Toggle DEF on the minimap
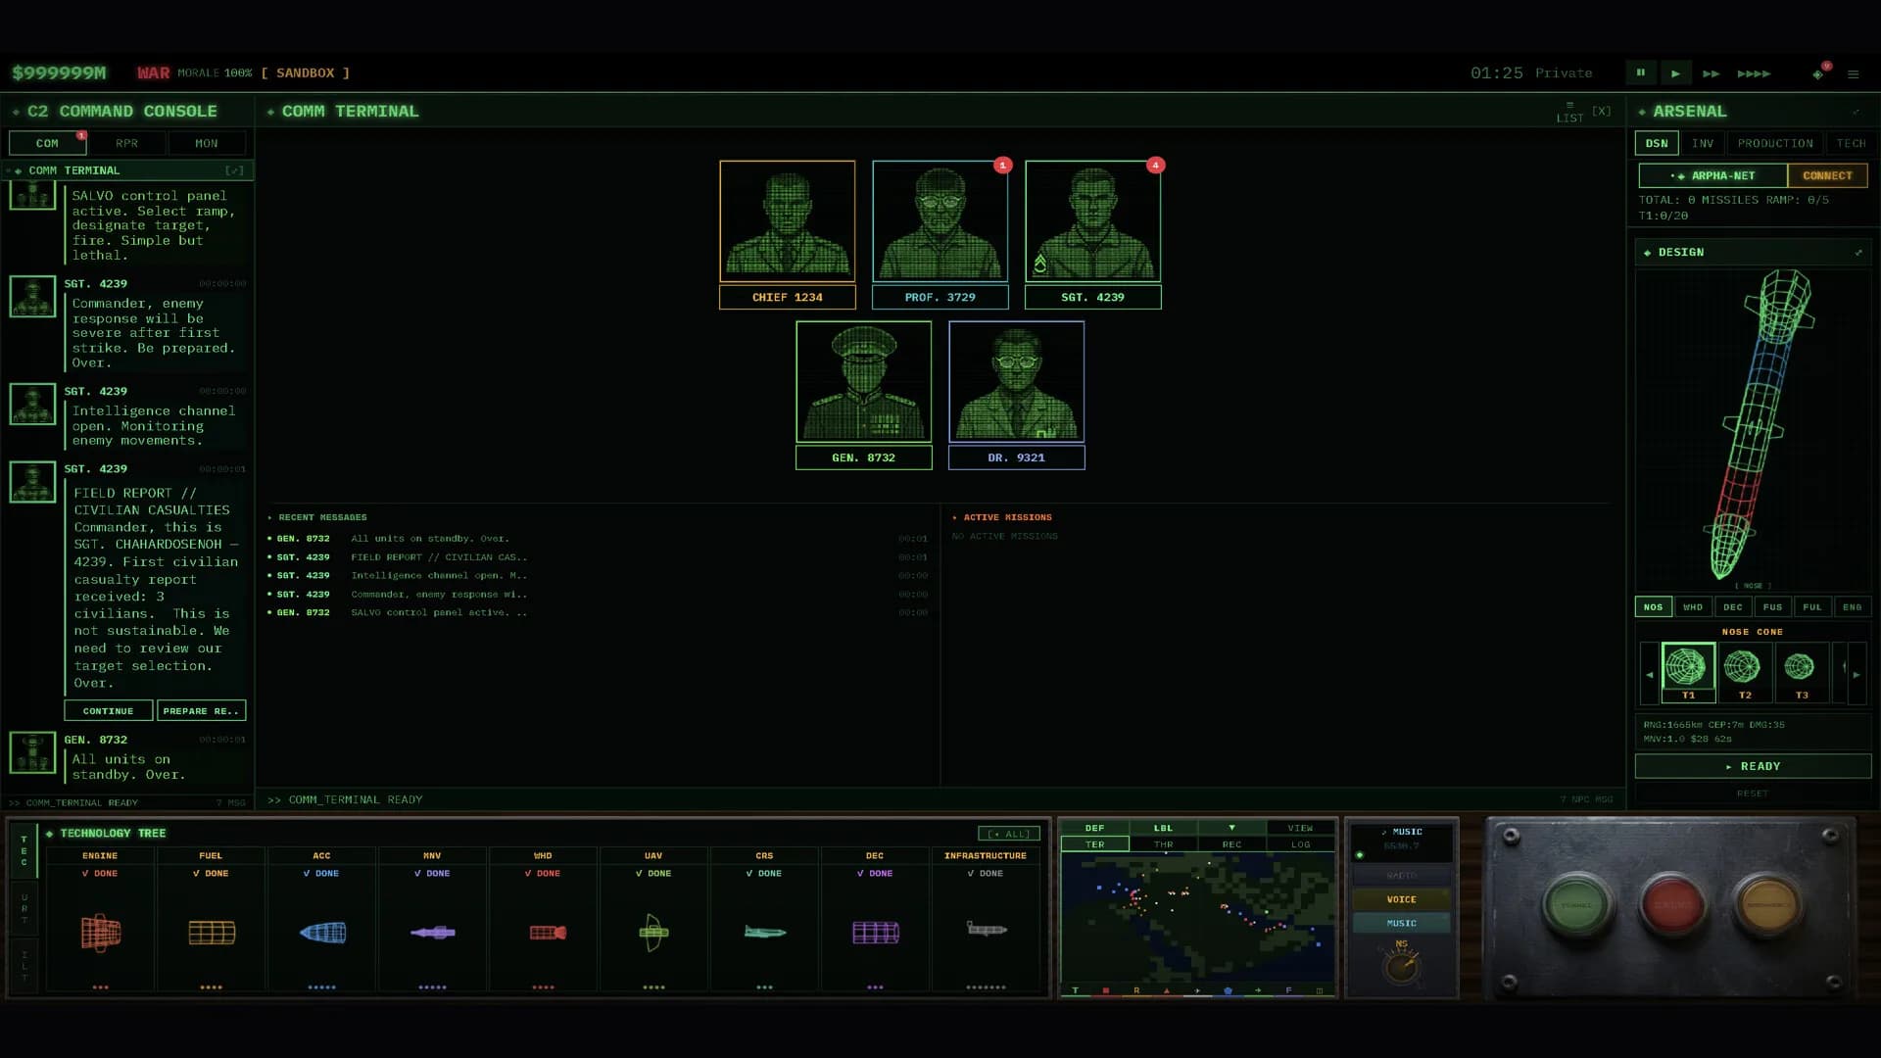Viewport: 1881px width, 1058px height. [x=1094, y=828]
